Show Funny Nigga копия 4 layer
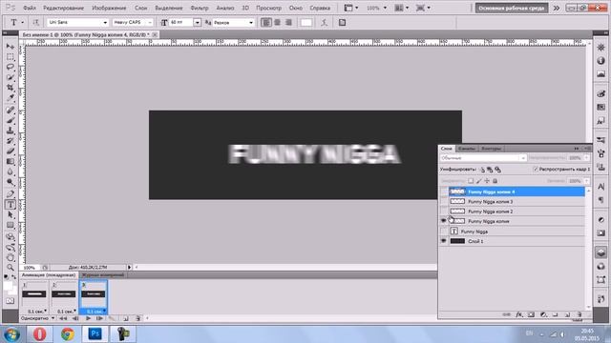 443,192
